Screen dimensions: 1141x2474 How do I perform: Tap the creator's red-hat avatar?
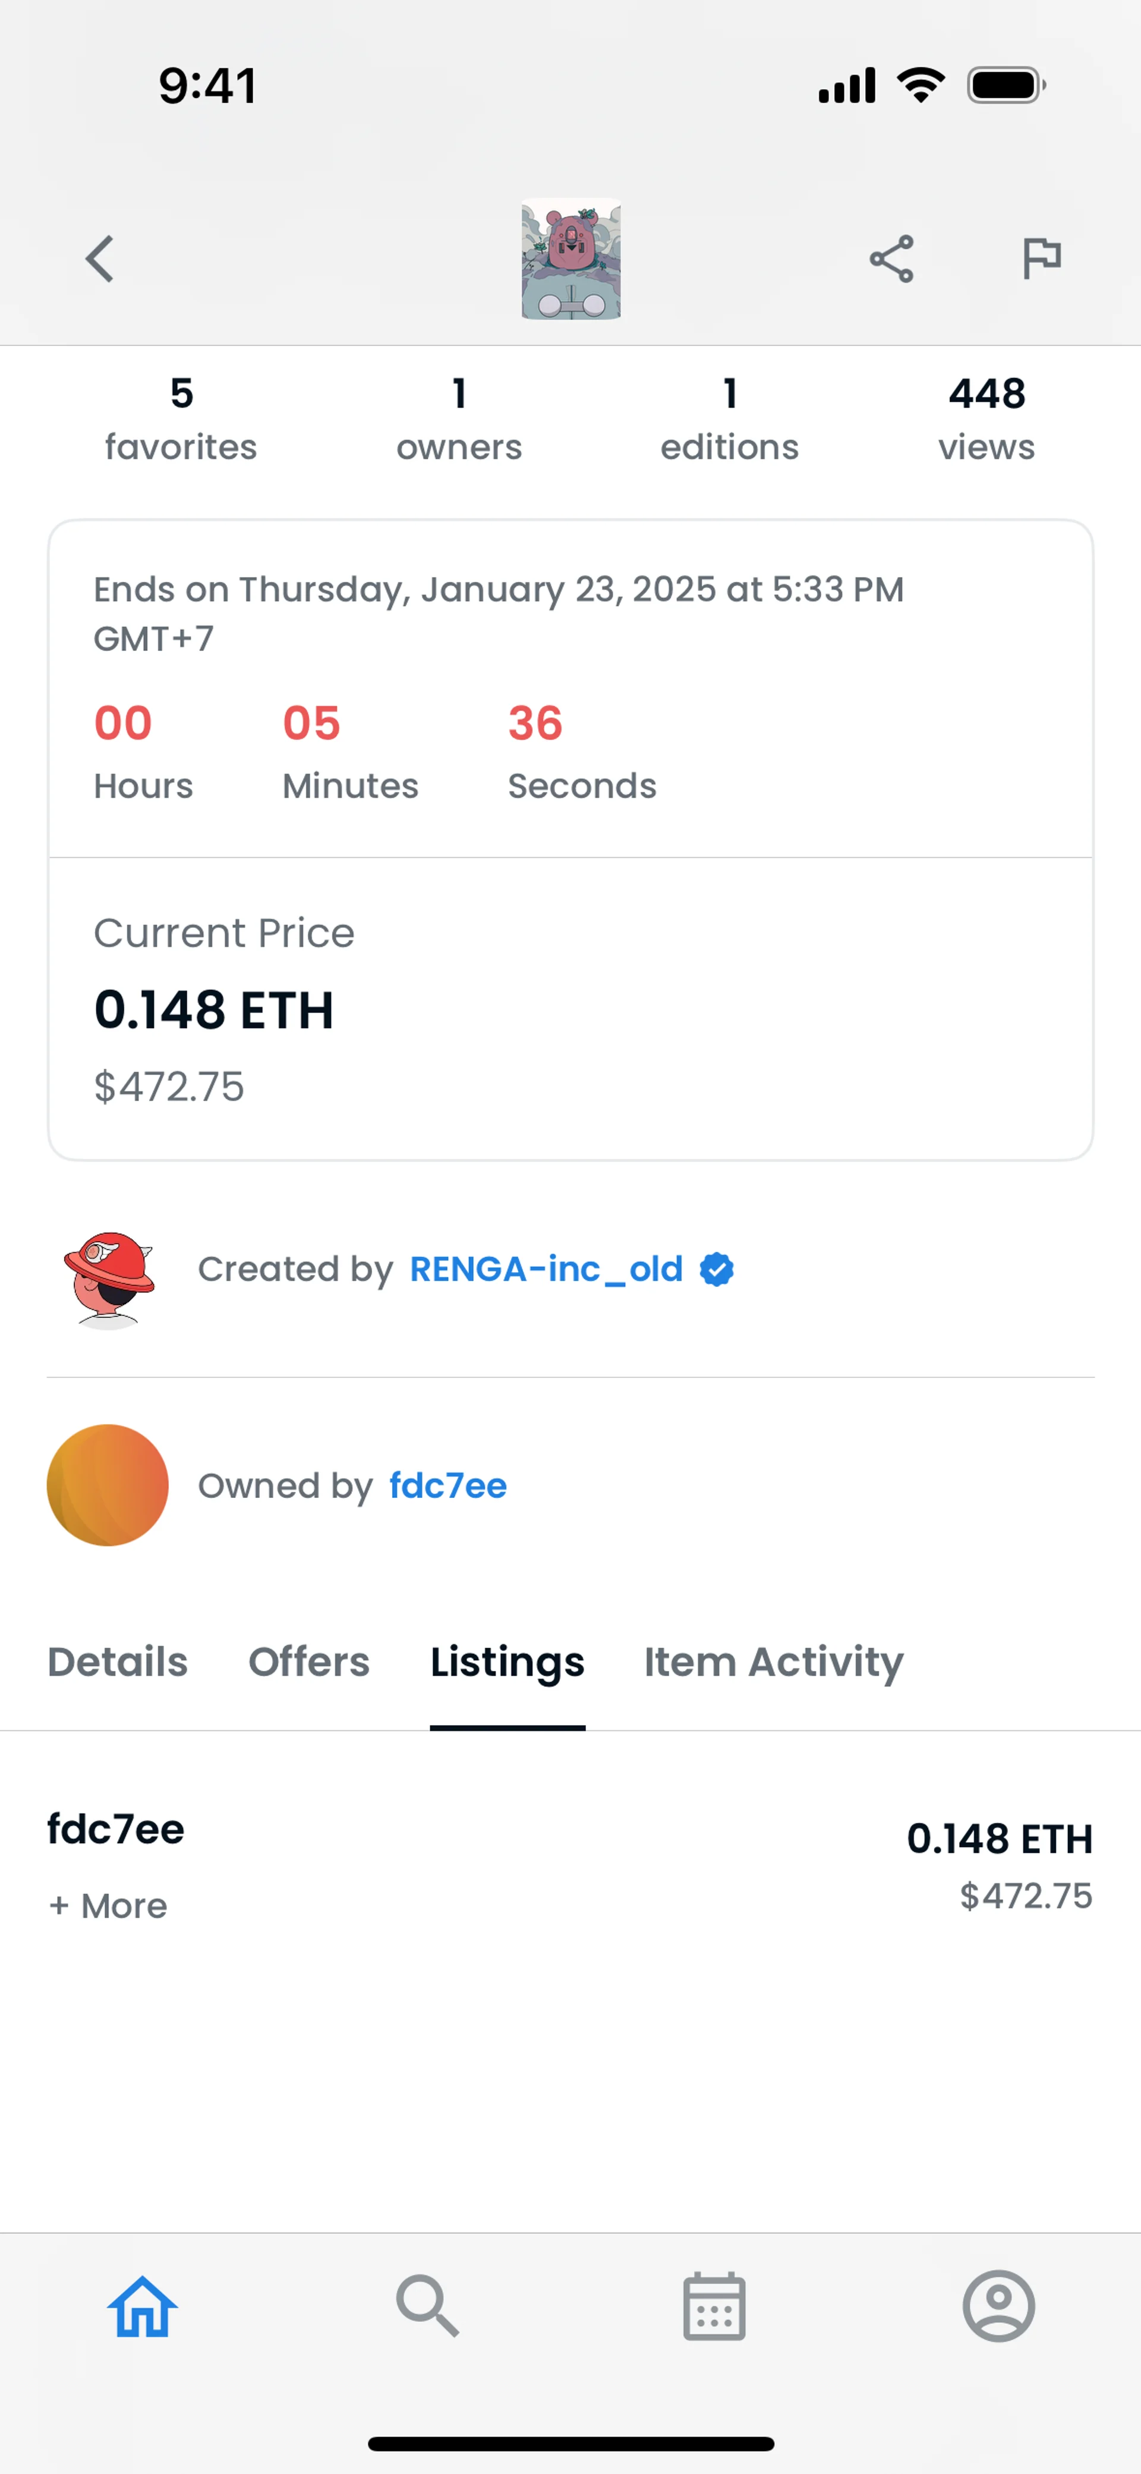pyautogui.click(x=108, y=1278)
